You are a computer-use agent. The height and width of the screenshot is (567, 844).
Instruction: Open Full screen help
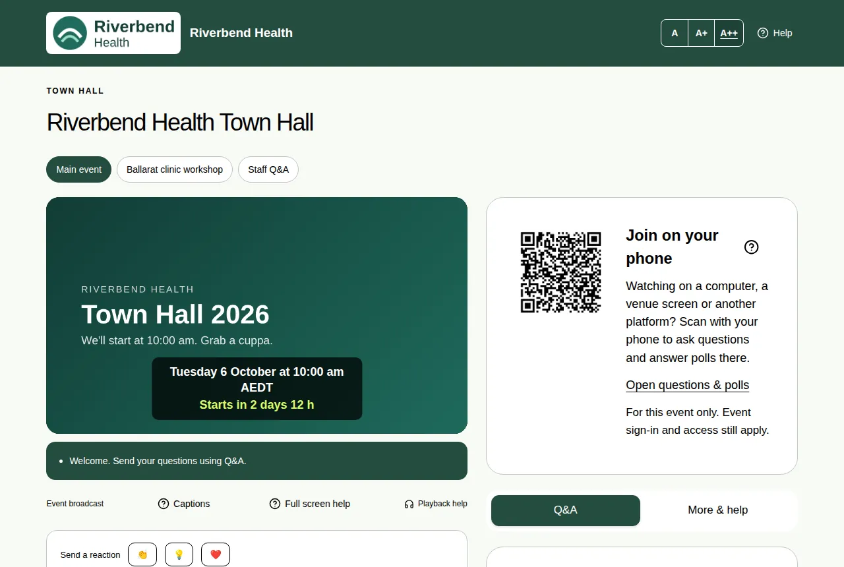tap(310, 504)
